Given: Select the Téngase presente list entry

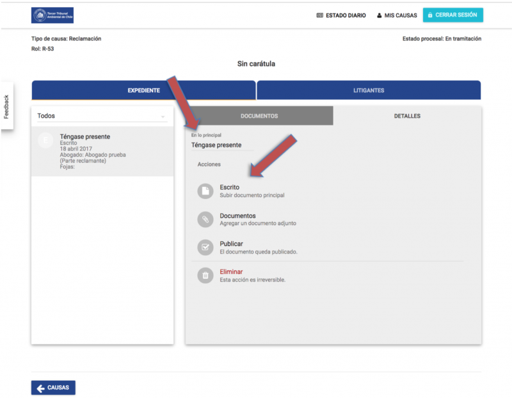Looking at the screenshot, I should [x=102, y=151].
